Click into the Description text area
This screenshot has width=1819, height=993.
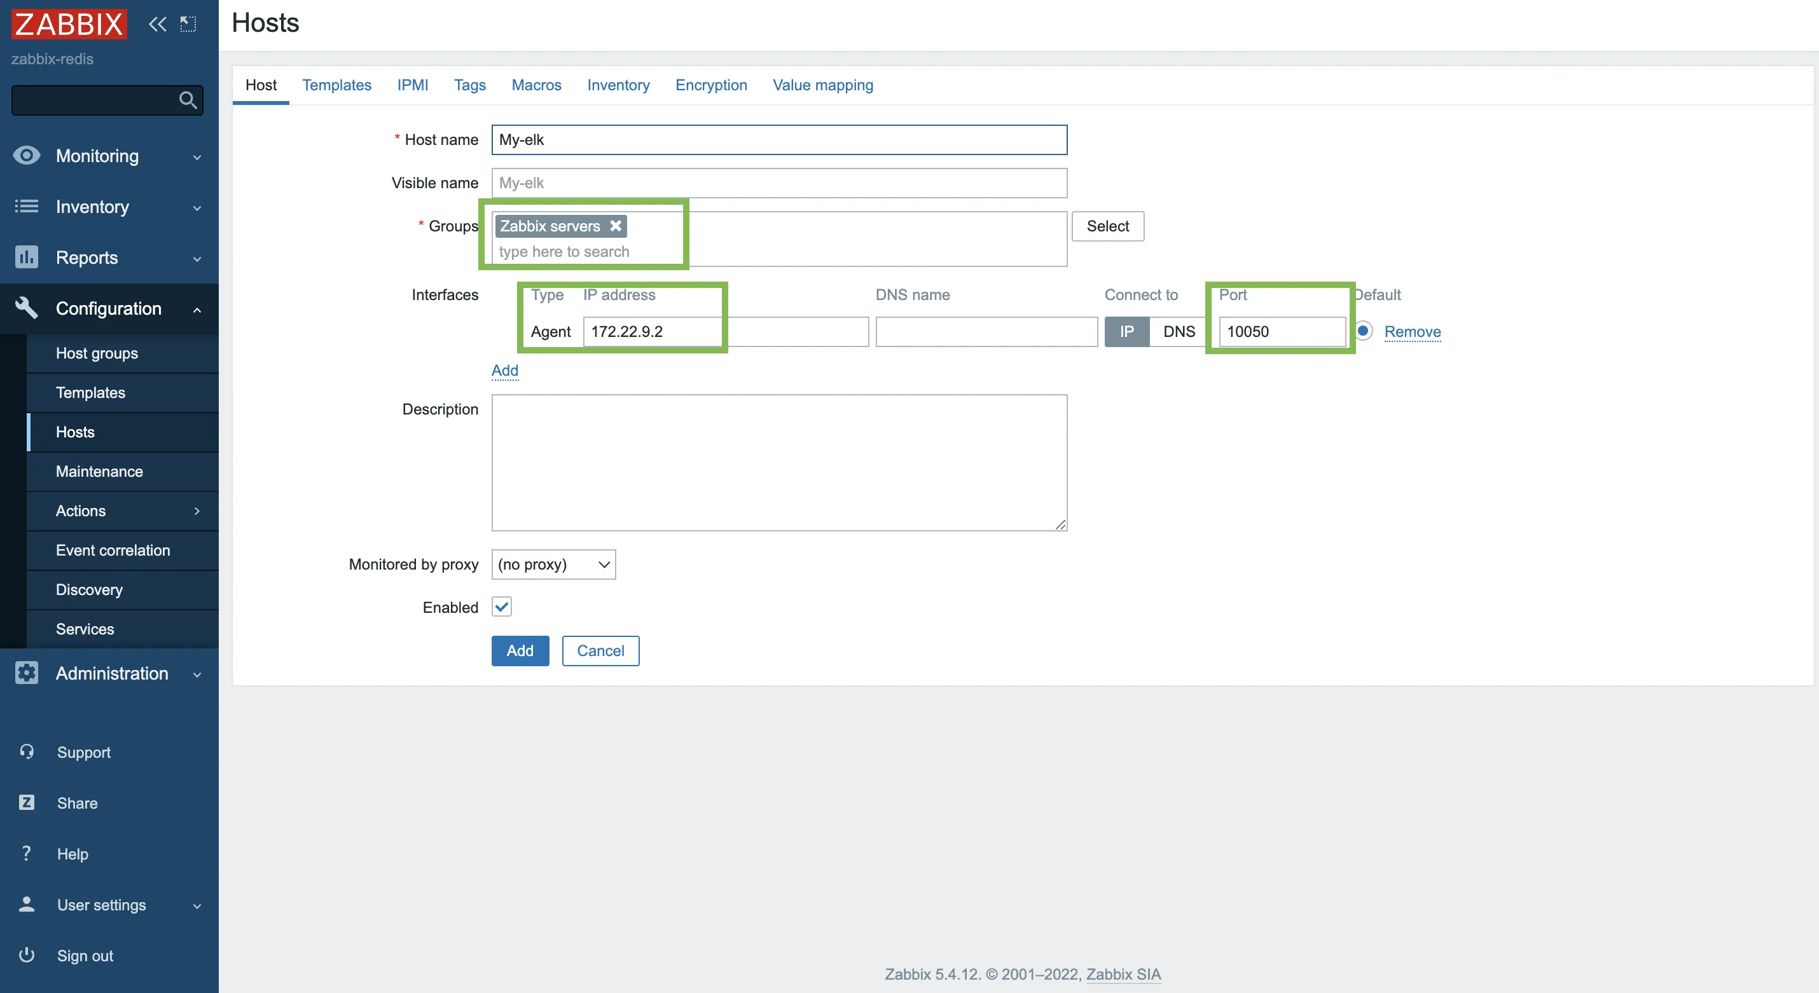779,462
